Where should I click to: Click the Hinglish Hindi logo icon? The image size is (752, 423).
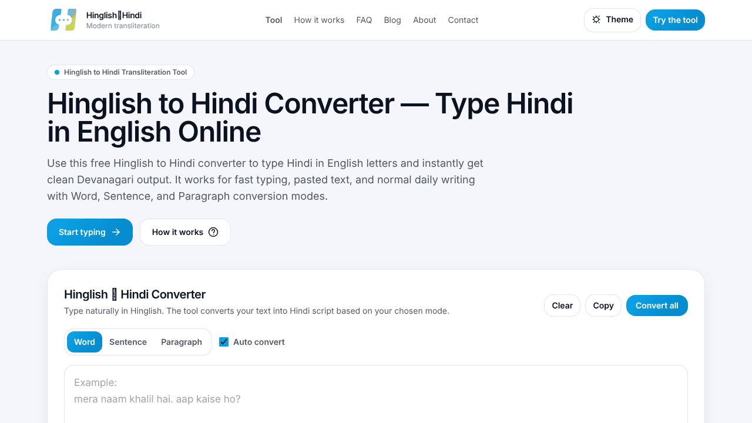tap(63, 20)
